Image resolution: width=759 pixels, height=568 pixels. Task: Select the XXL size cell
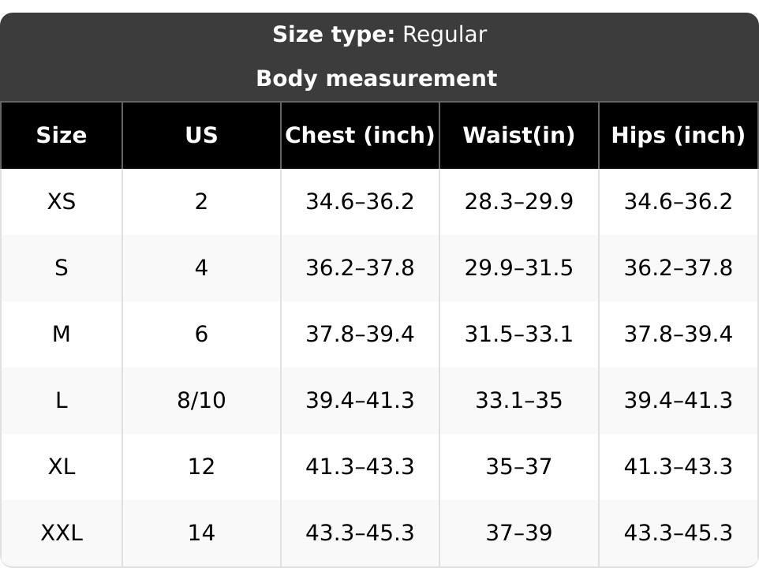(62, 532)
